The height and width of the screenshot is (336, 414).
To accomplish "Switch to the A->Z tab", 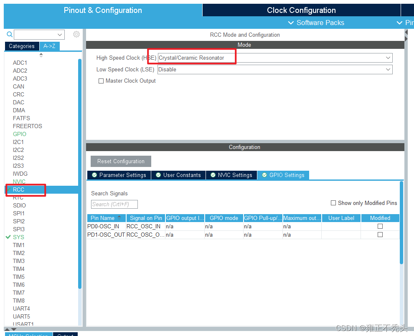I will 49,46.
